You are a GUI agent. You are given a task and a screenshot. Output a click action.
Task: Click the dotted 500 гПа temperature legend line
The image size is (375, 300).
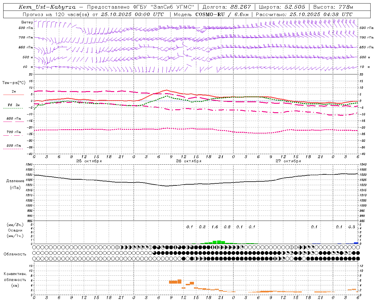tap(13, 149)
